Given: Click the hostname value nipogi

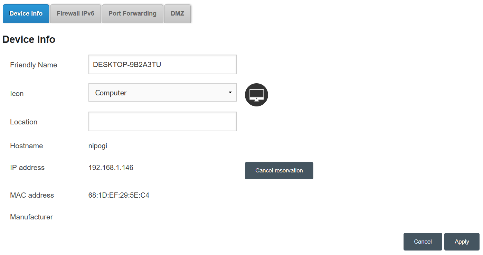Looking at the screenshot, I should 98,146.
